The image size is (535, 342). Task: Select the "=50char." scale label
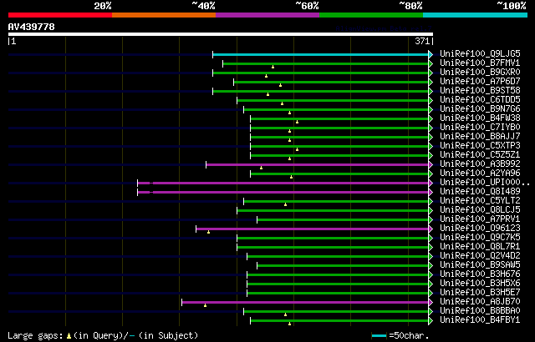tap(409, 336)
